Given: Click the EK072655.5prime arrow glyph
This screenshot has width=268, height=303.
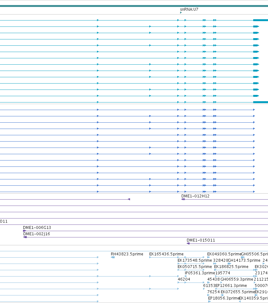Looking at the screenshot, I should pyautogui.click(x=222, y=295).
